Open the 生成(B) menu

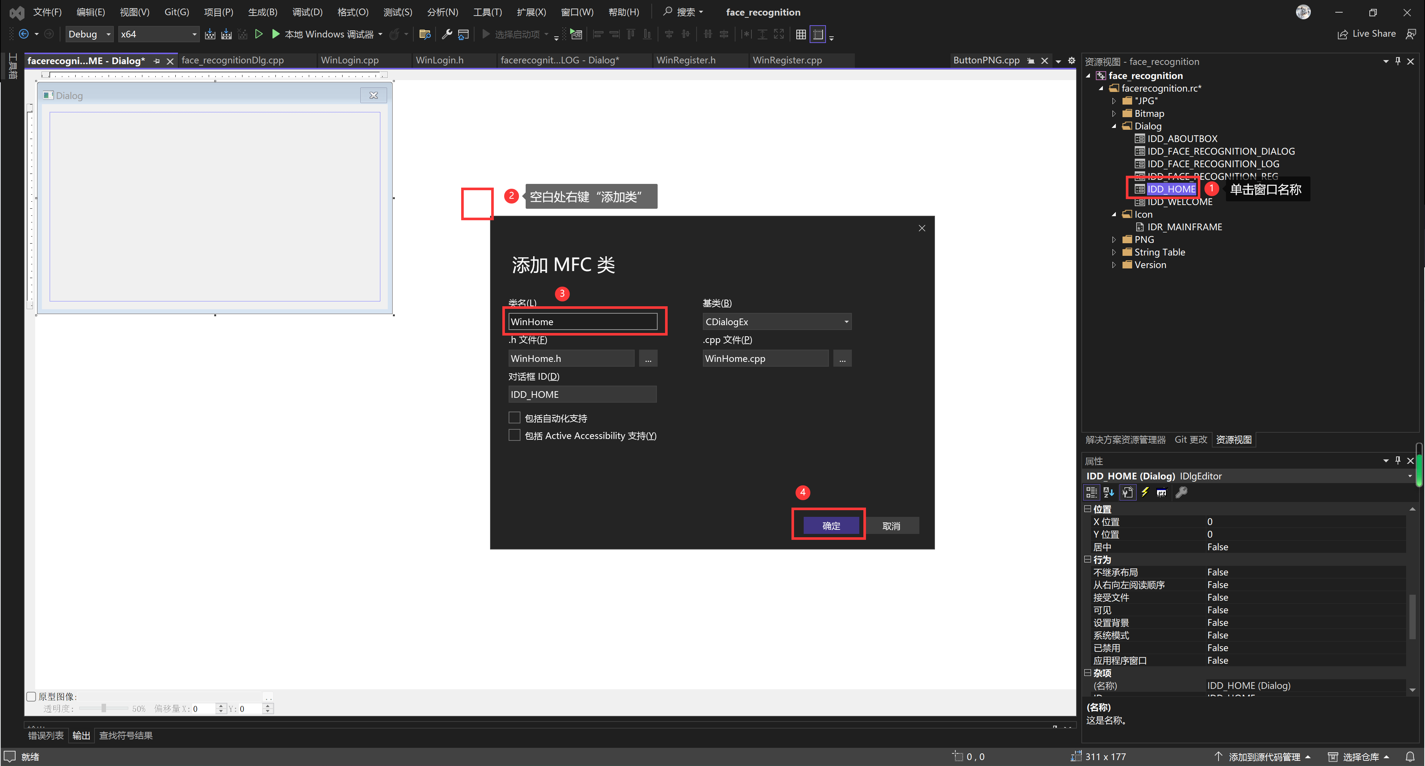coord(262,11)
